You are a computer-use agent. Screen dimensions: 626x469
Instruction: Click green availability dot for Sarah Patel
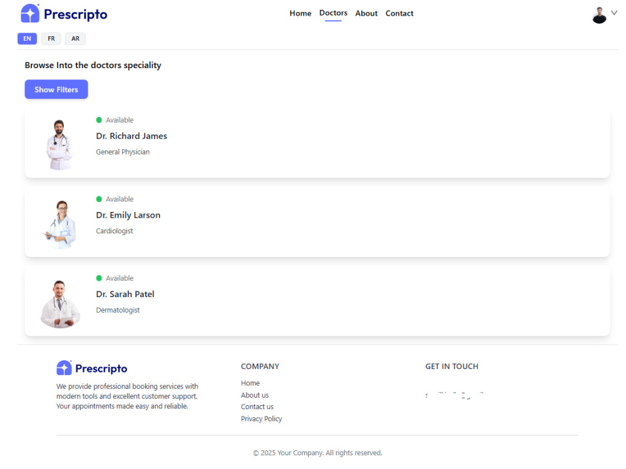99,278
